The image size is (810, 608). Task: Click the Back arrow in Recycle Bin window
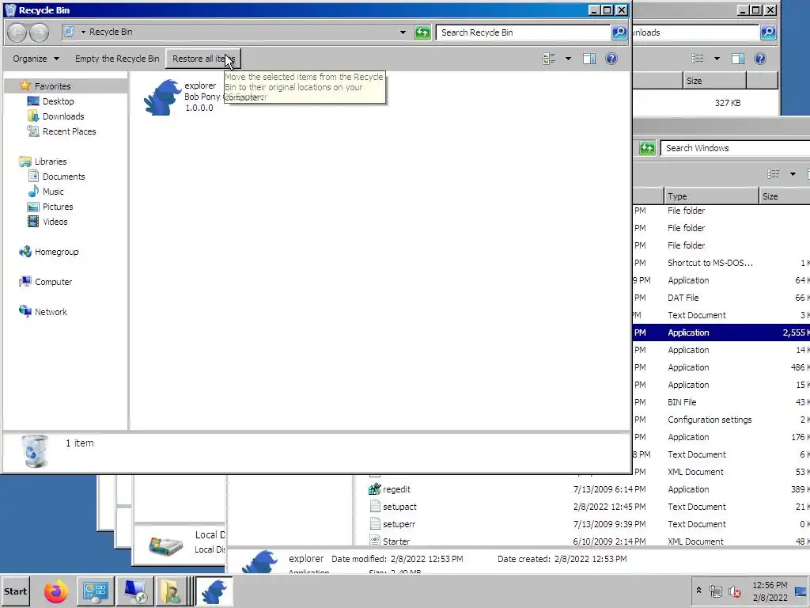tap(17, 32)
